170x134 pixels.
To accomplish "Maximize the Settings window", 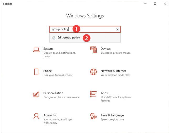I will 155,4.
